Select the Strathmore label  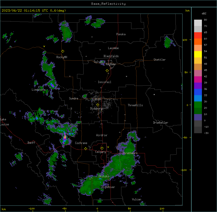coord(130,153)
